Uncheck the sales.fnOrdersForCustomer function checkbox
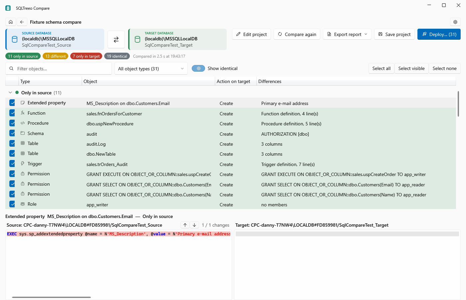The image size is (466, 300). [12, 113]
